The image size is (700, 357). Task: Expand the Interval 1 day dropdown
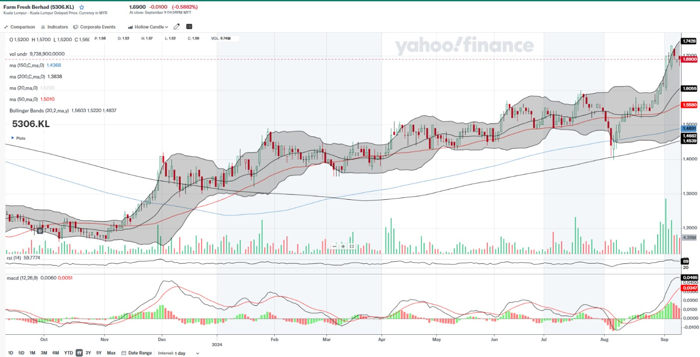tap(178, 353)
